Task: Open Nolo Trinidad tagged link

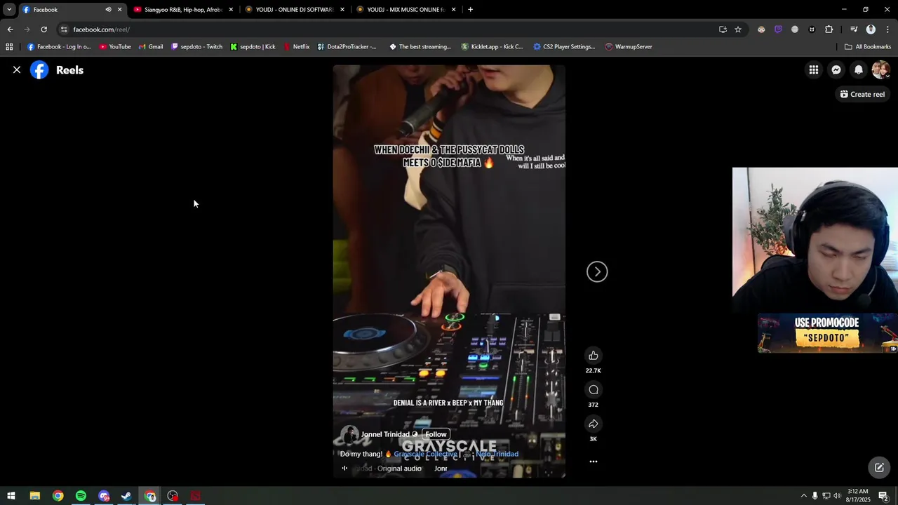Action: pyautogui.click(x=497, y=454)
